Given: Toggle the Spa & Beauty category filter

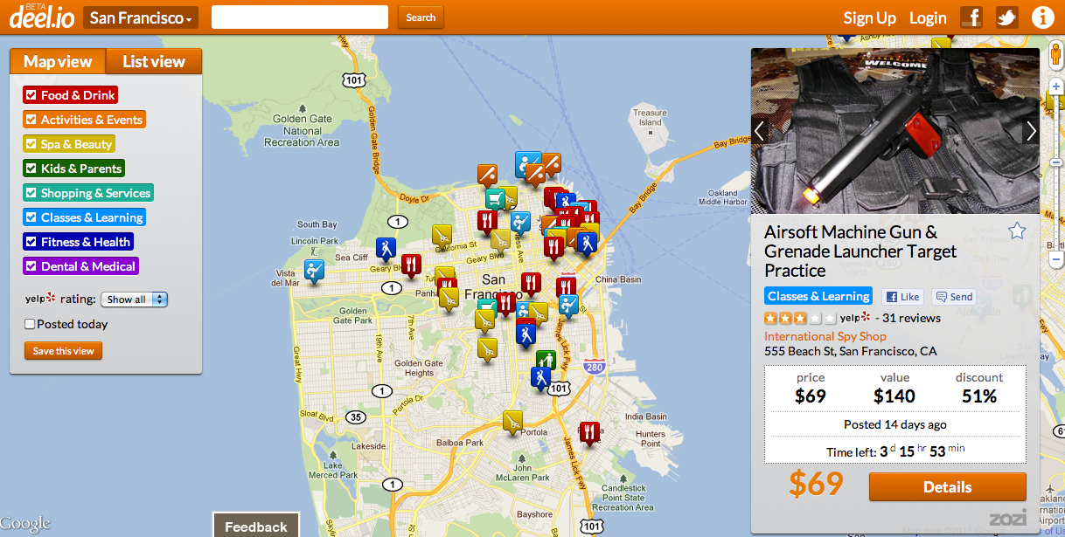Looking at the screenshot, I should [x=69, y=144].
